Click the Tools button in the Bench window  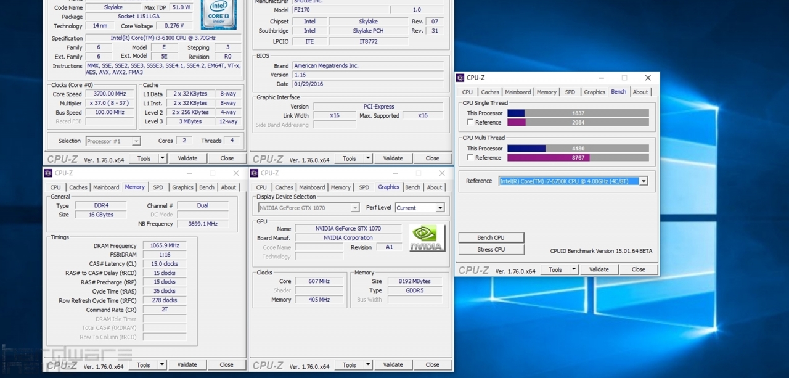tap(555, 269)
